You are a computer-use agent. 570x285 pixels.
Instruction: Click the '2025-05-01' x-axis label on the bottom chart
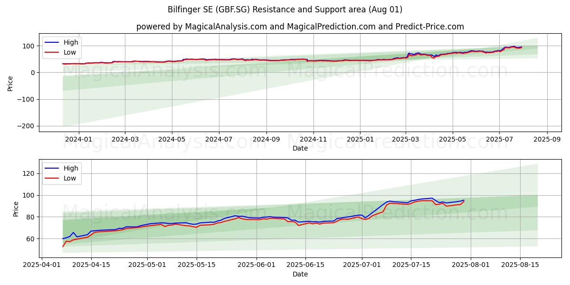(147, 265)
